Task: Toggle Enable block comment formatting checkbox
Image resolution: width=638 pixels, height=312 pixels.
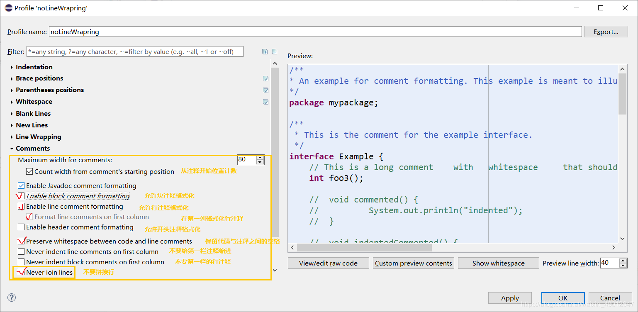Action: click(x=21, y=196)
